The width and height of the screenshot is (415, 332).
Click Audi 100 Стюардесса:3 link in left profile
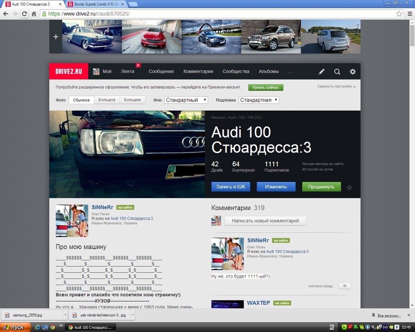click(x=131, y=218)
